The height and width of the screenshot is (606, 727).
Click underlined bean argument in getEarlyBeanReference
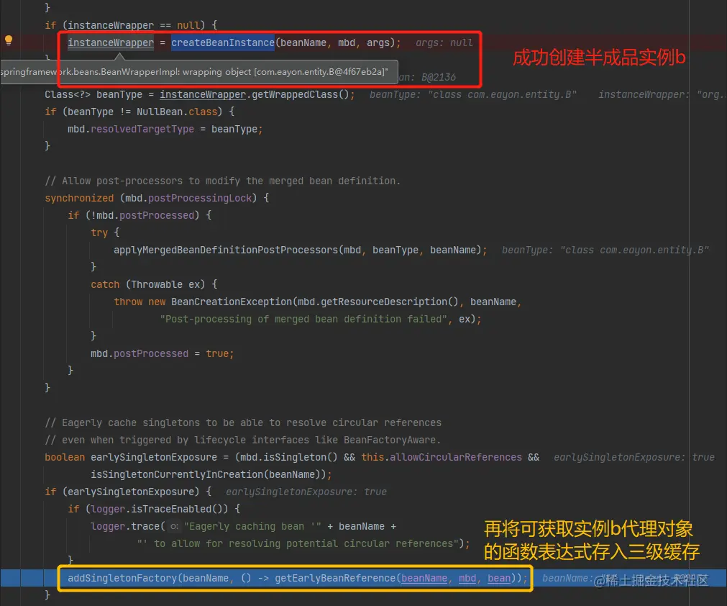(499, 578)
